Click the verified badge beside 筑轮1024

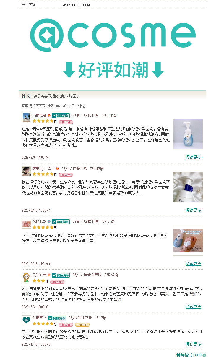click(61, 222)
